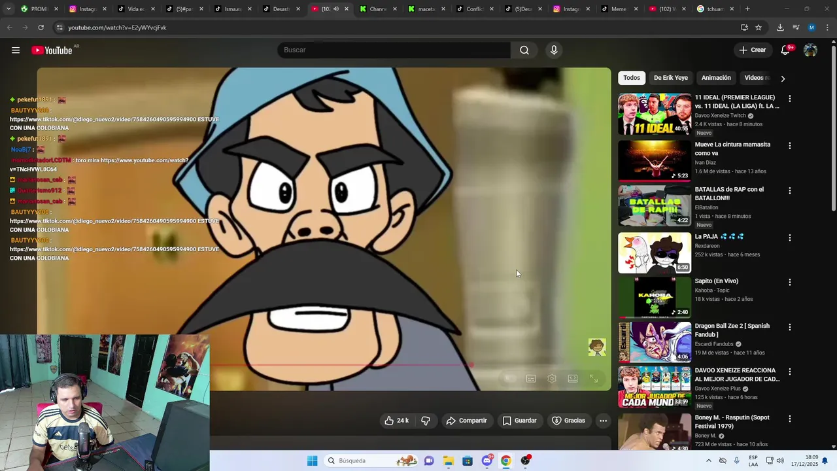Open the Escardi Fandubs channel link
The image size is (837, 471).
[714, 344]
